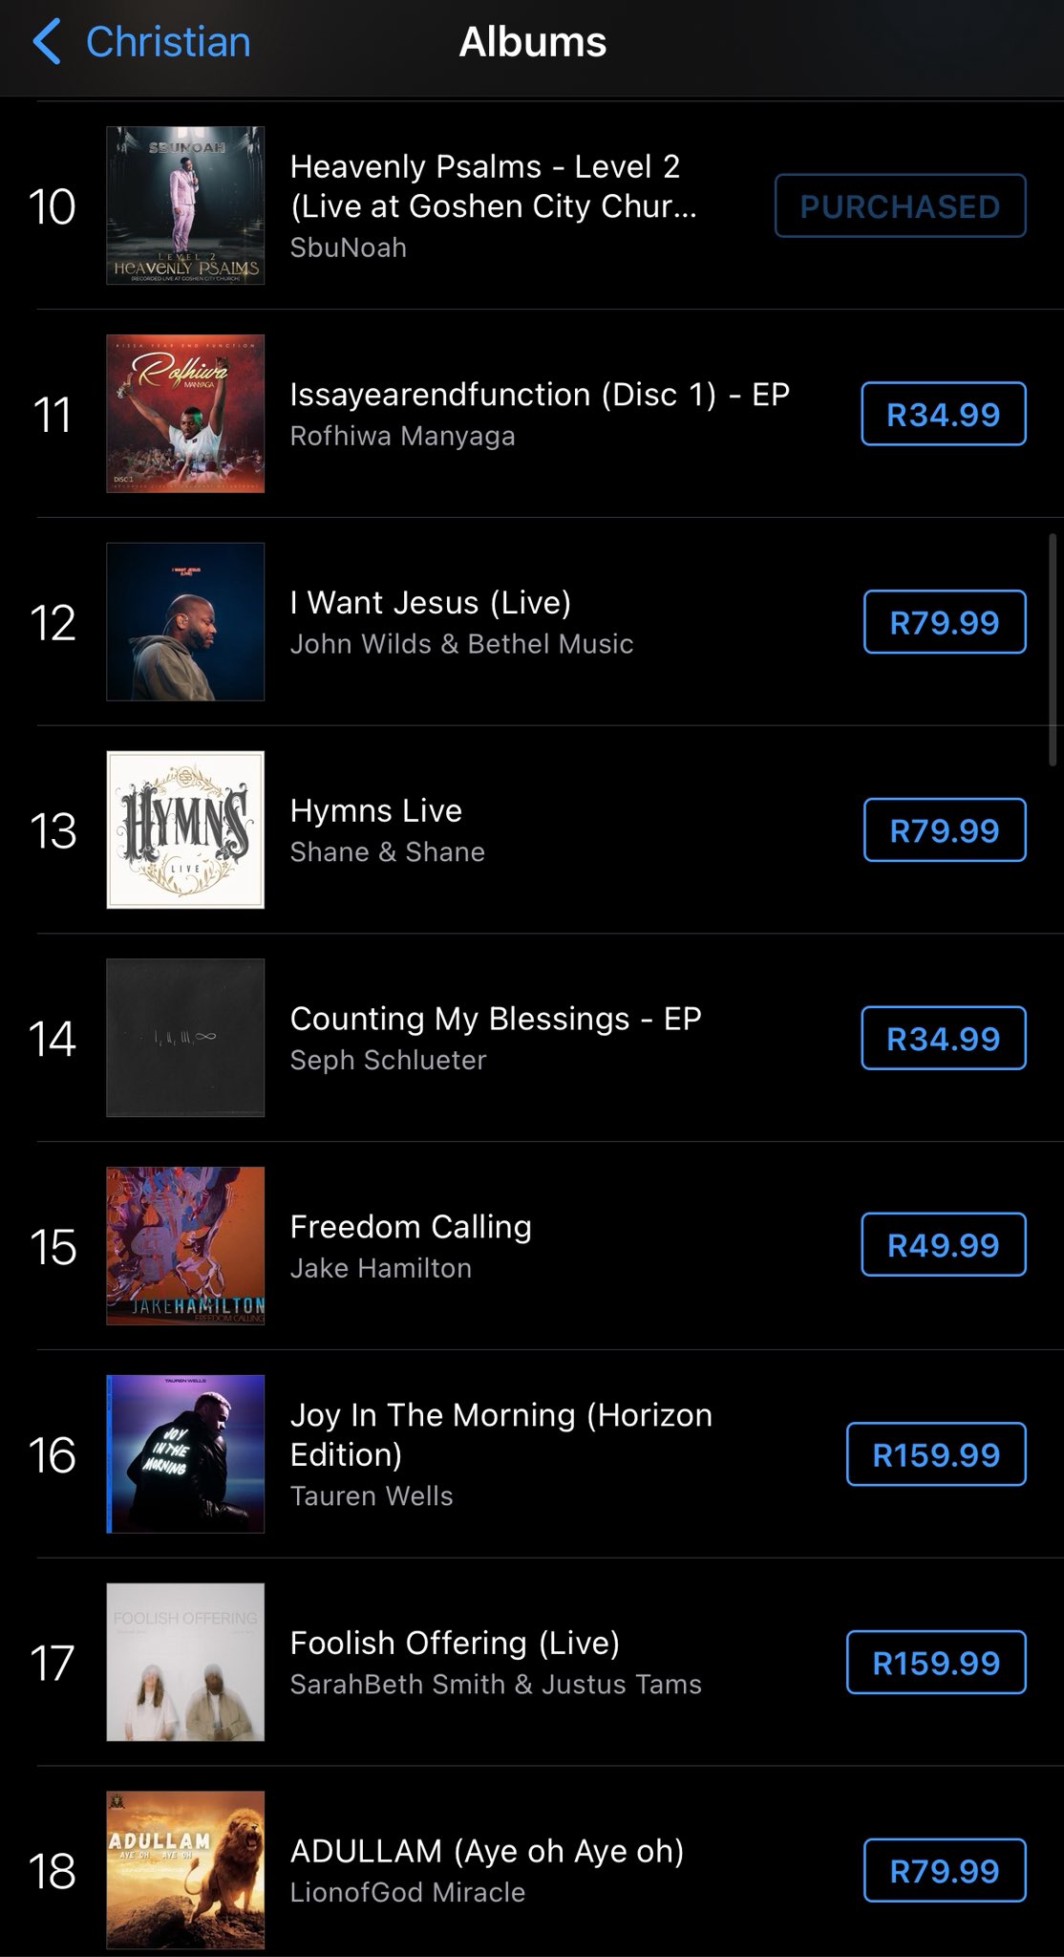
Task: Select Foolish Offering (Live) title
Action: 455,1643
